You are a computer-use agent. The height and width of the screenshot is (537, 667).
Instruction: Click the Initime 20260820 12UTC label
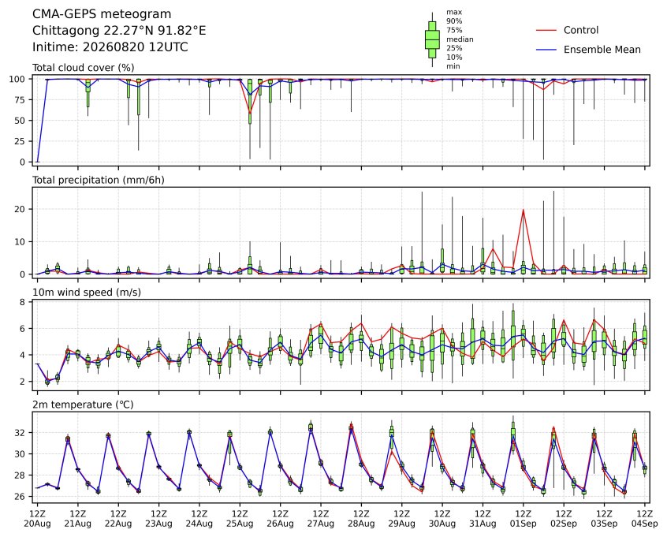pyautogui.click(x=110, y=47)
